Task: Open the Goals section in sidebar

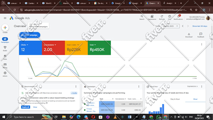Action: tap(5, 48)
